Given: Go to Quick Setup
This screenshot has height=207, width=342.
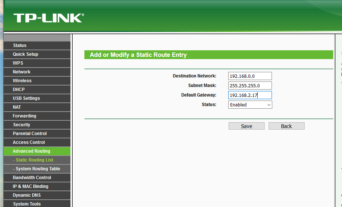Looking at the screenshot, I should click(37, 54).
